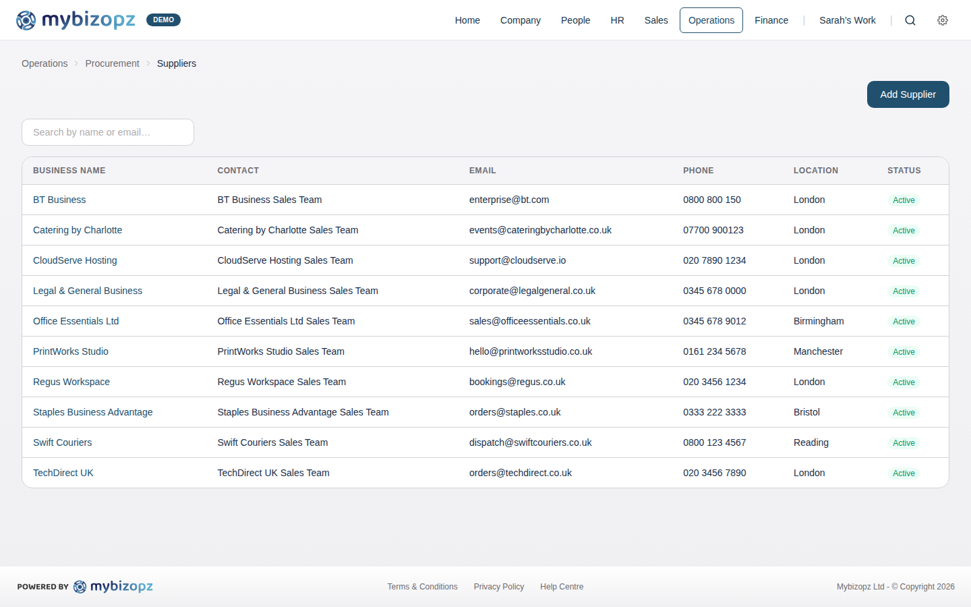
Task: Click the Email column header
Action: tap(483, 171)
